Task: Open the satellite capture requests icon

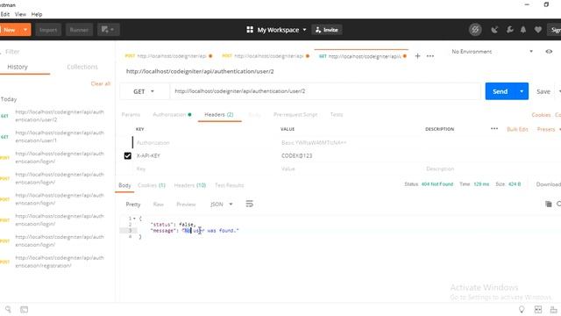Action: pyautogui.click(x=494, y=30)
